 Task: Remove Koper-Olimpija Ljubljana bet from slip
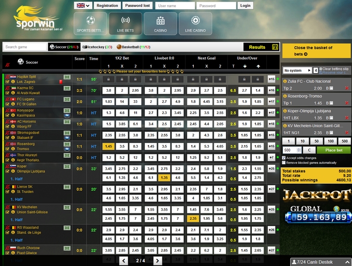(347, 118)
